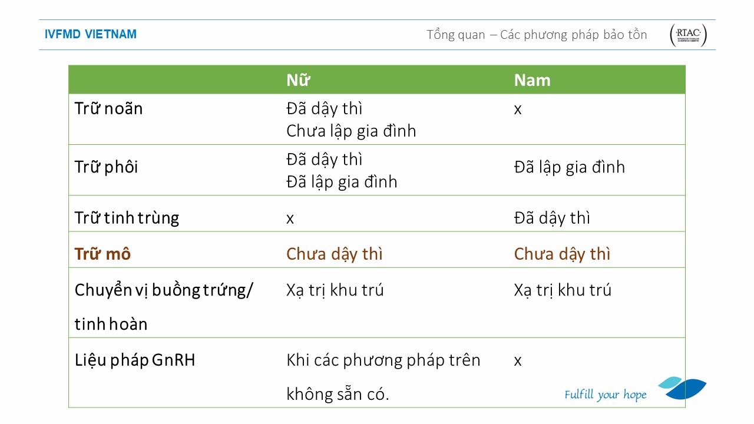Select the 'Trữ phôi' row label
This screenshot has height=424, width=754.
(x=106, y=167)
